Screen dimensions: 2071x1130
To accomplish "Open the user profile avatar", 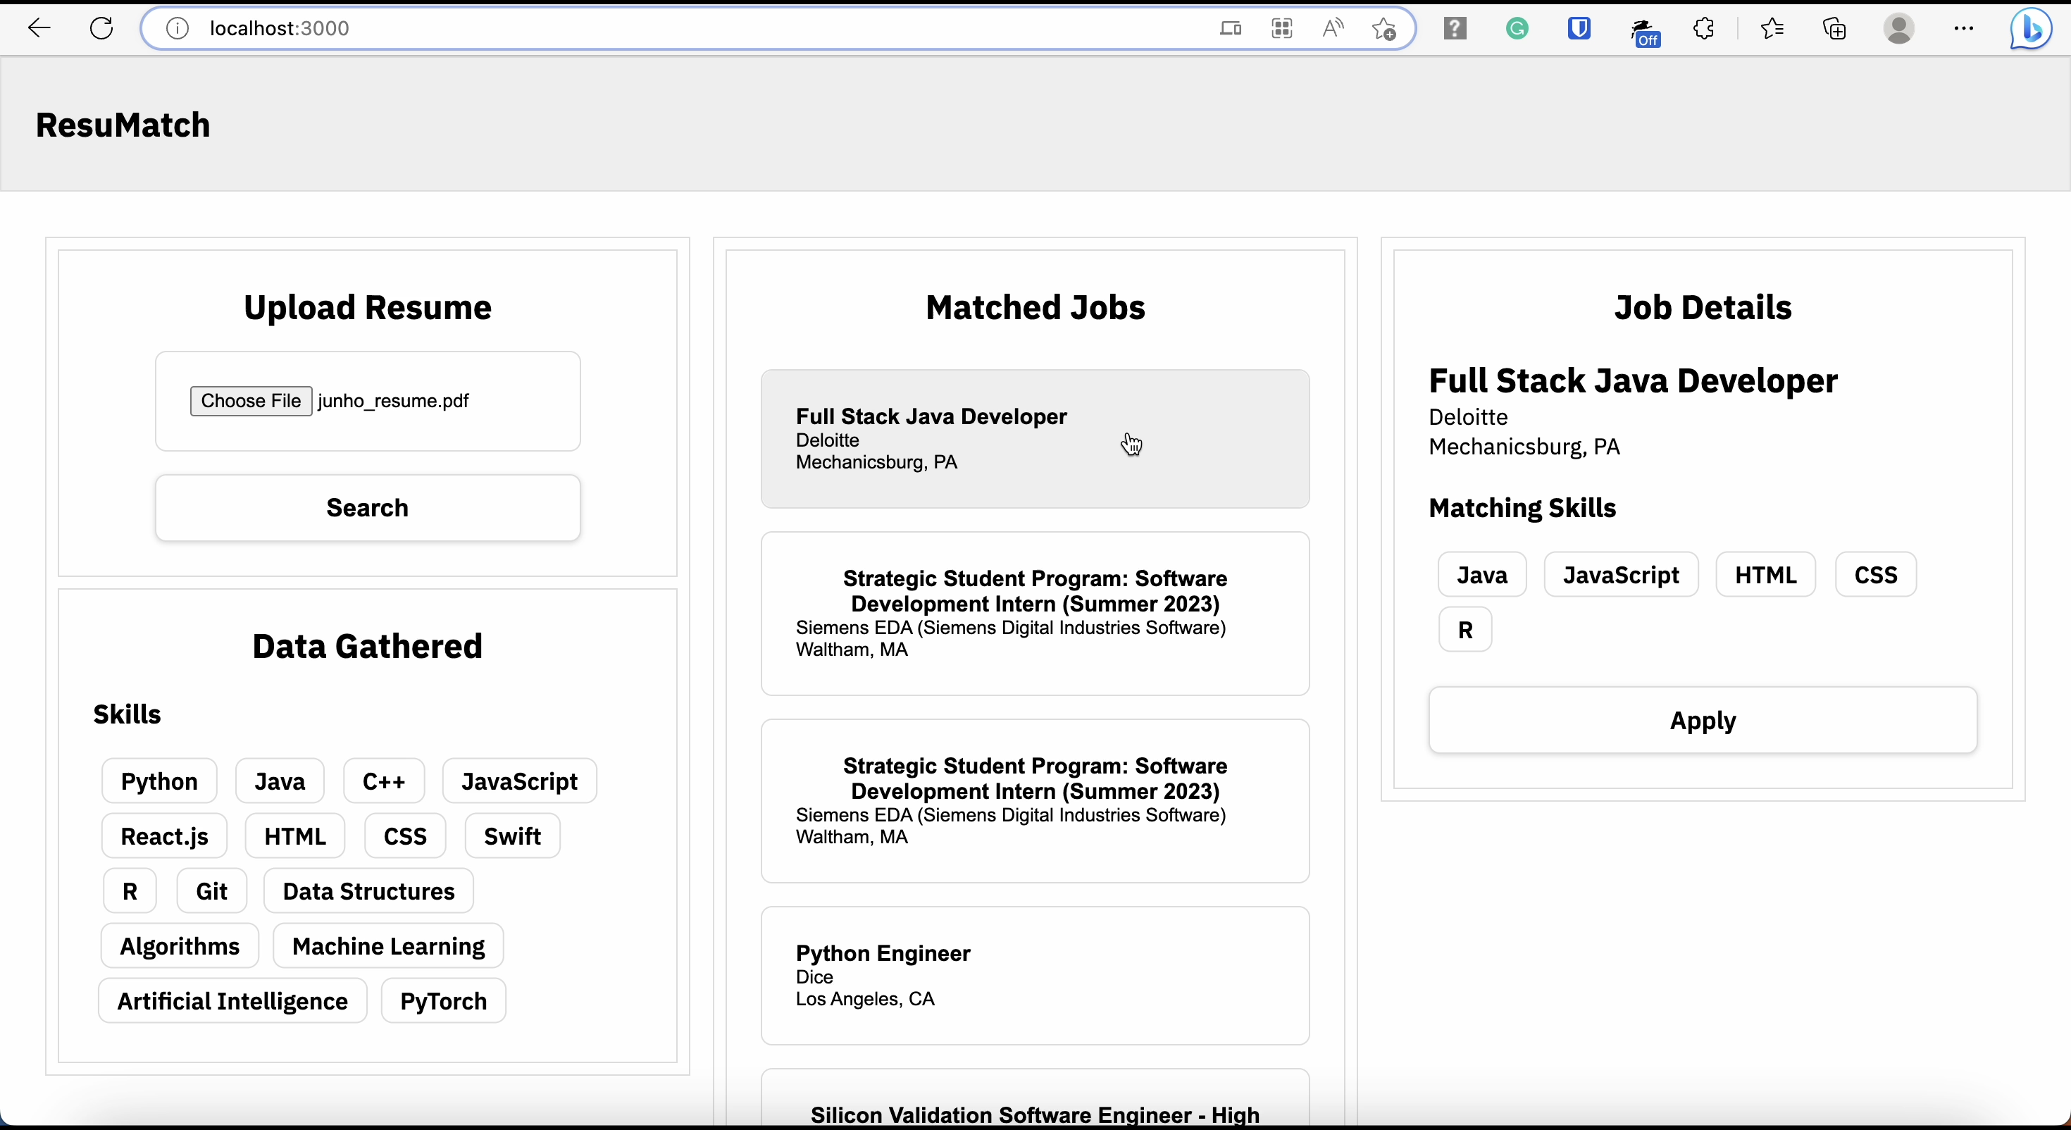I will pyautogui.click(x=1898, y=29).
